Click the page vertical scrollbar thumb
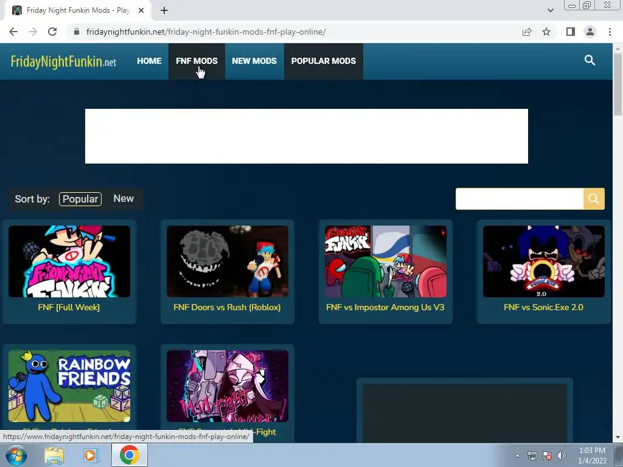The height and width of the screenshot is (467, 623). coord(618,84)
